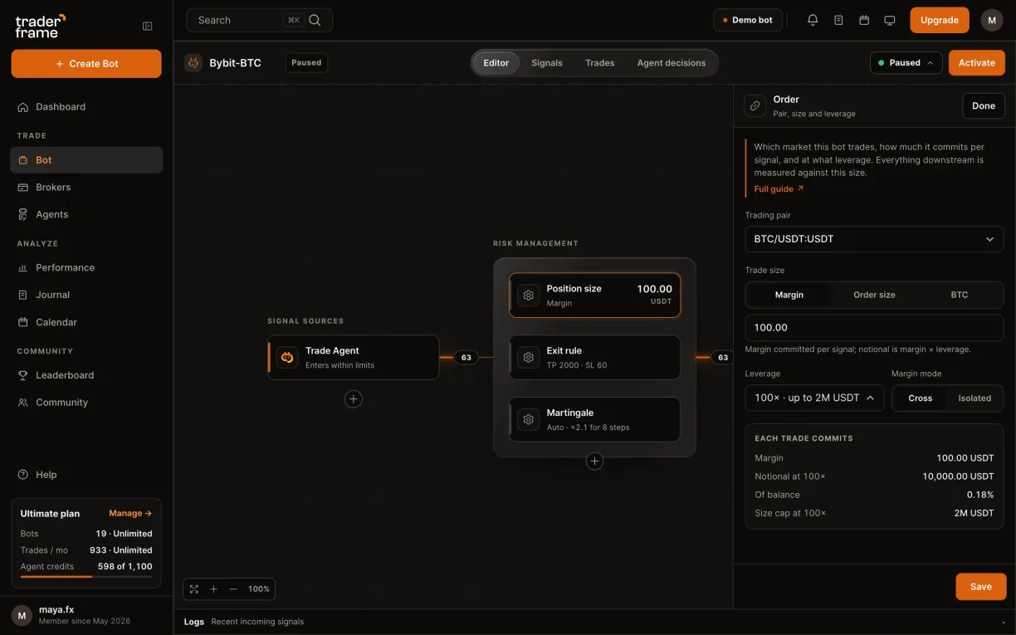Viewport: 1016px width, 635px height.
Task: Click the 63 badge after Trade Agent
Action: coord(466,358)
